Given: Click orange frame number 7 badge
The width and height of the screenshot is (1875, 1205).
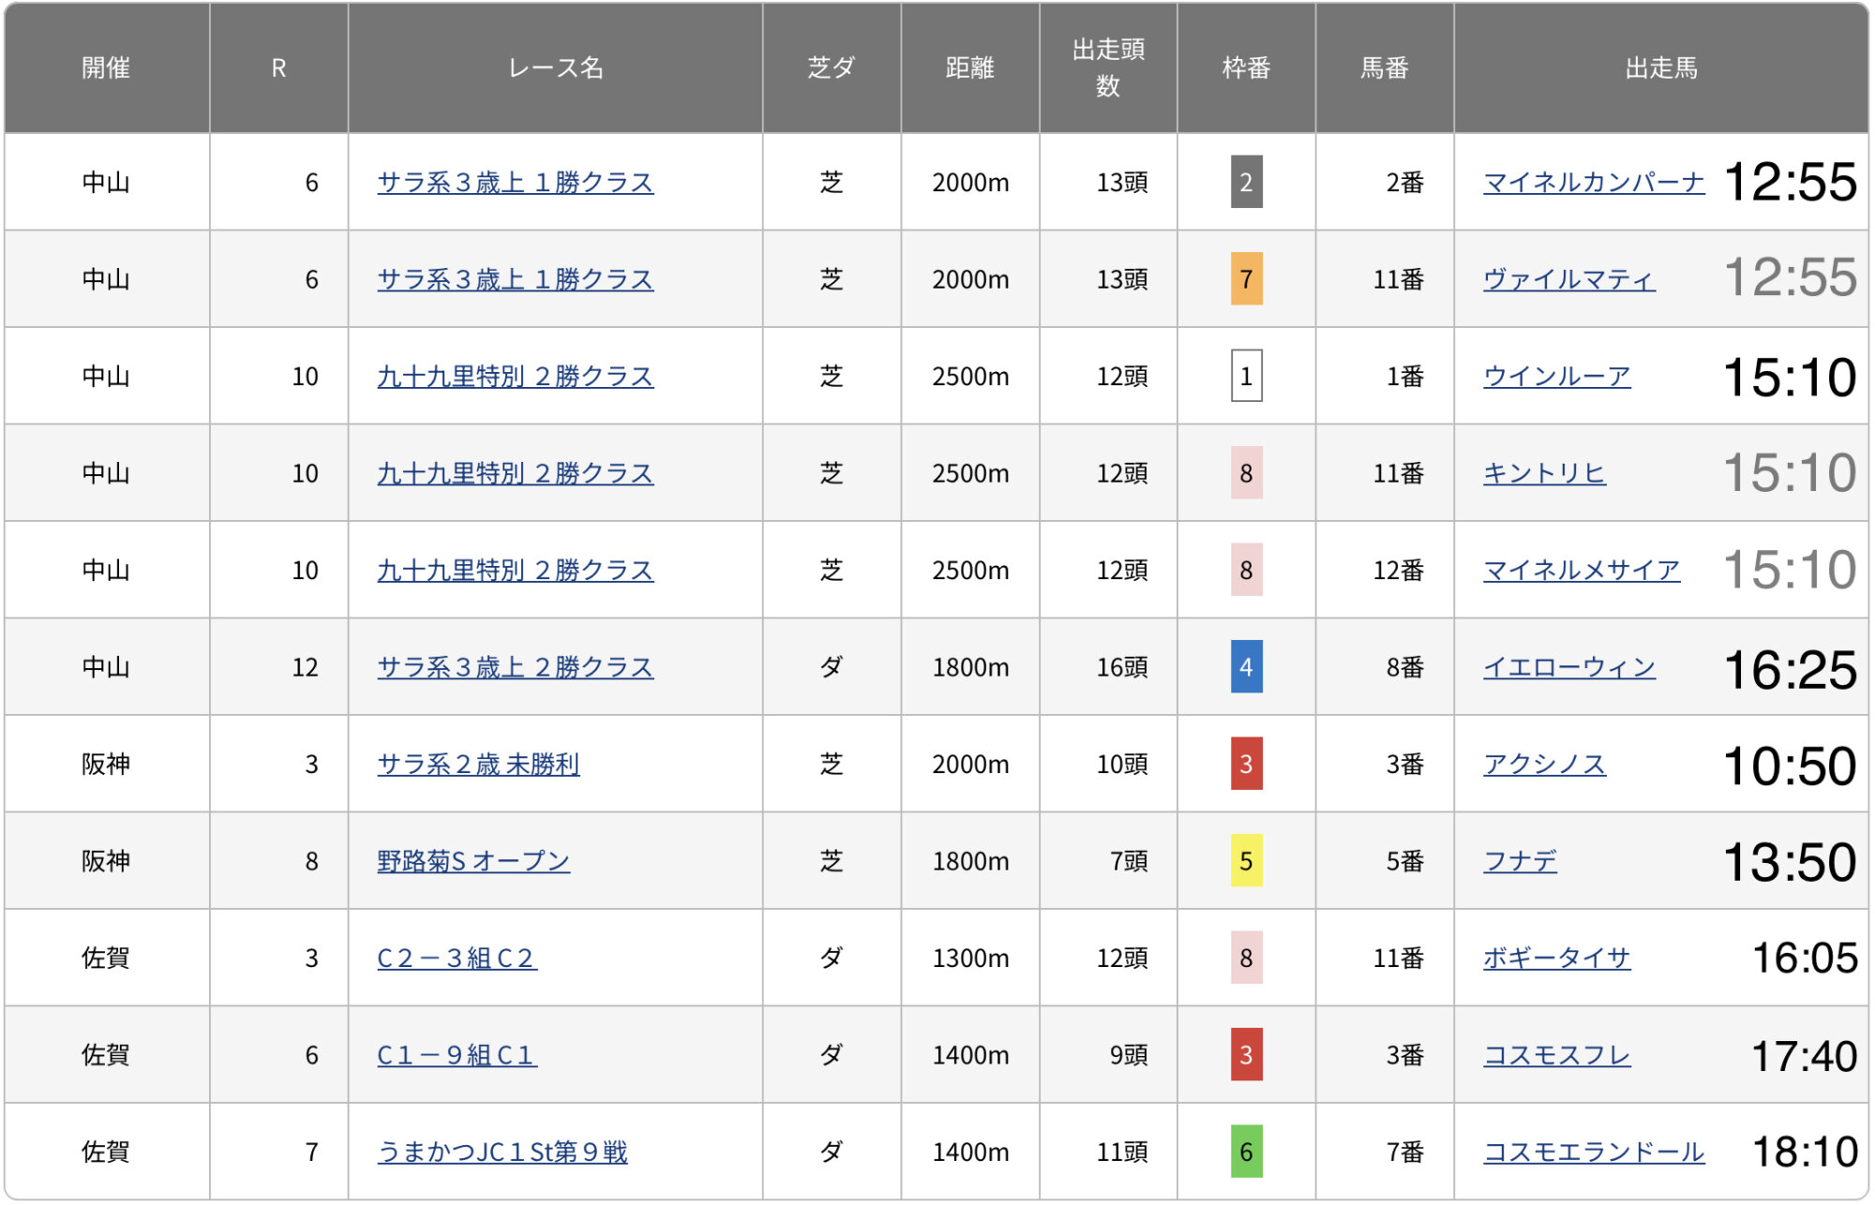Looking at the screenshot, I should (1246, 279).
